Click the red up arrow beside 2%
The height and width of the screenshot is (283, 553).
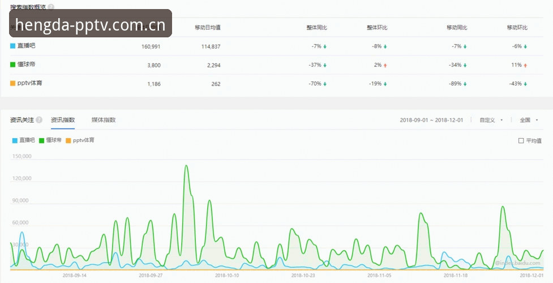[x=385, y=65]
